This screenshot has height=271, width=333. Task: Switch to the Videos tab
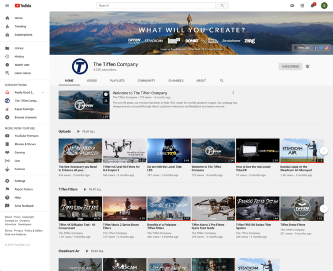[92, 80]
